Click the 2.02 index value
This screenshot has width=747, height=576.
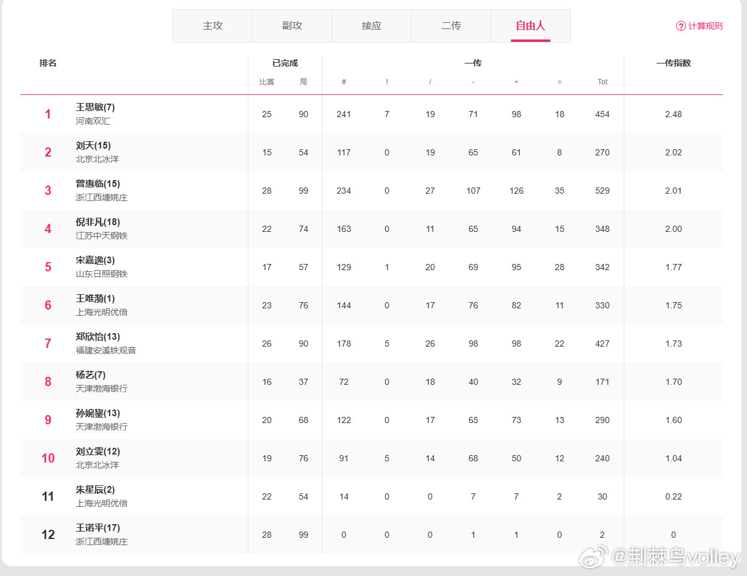(x=674, y=152)
